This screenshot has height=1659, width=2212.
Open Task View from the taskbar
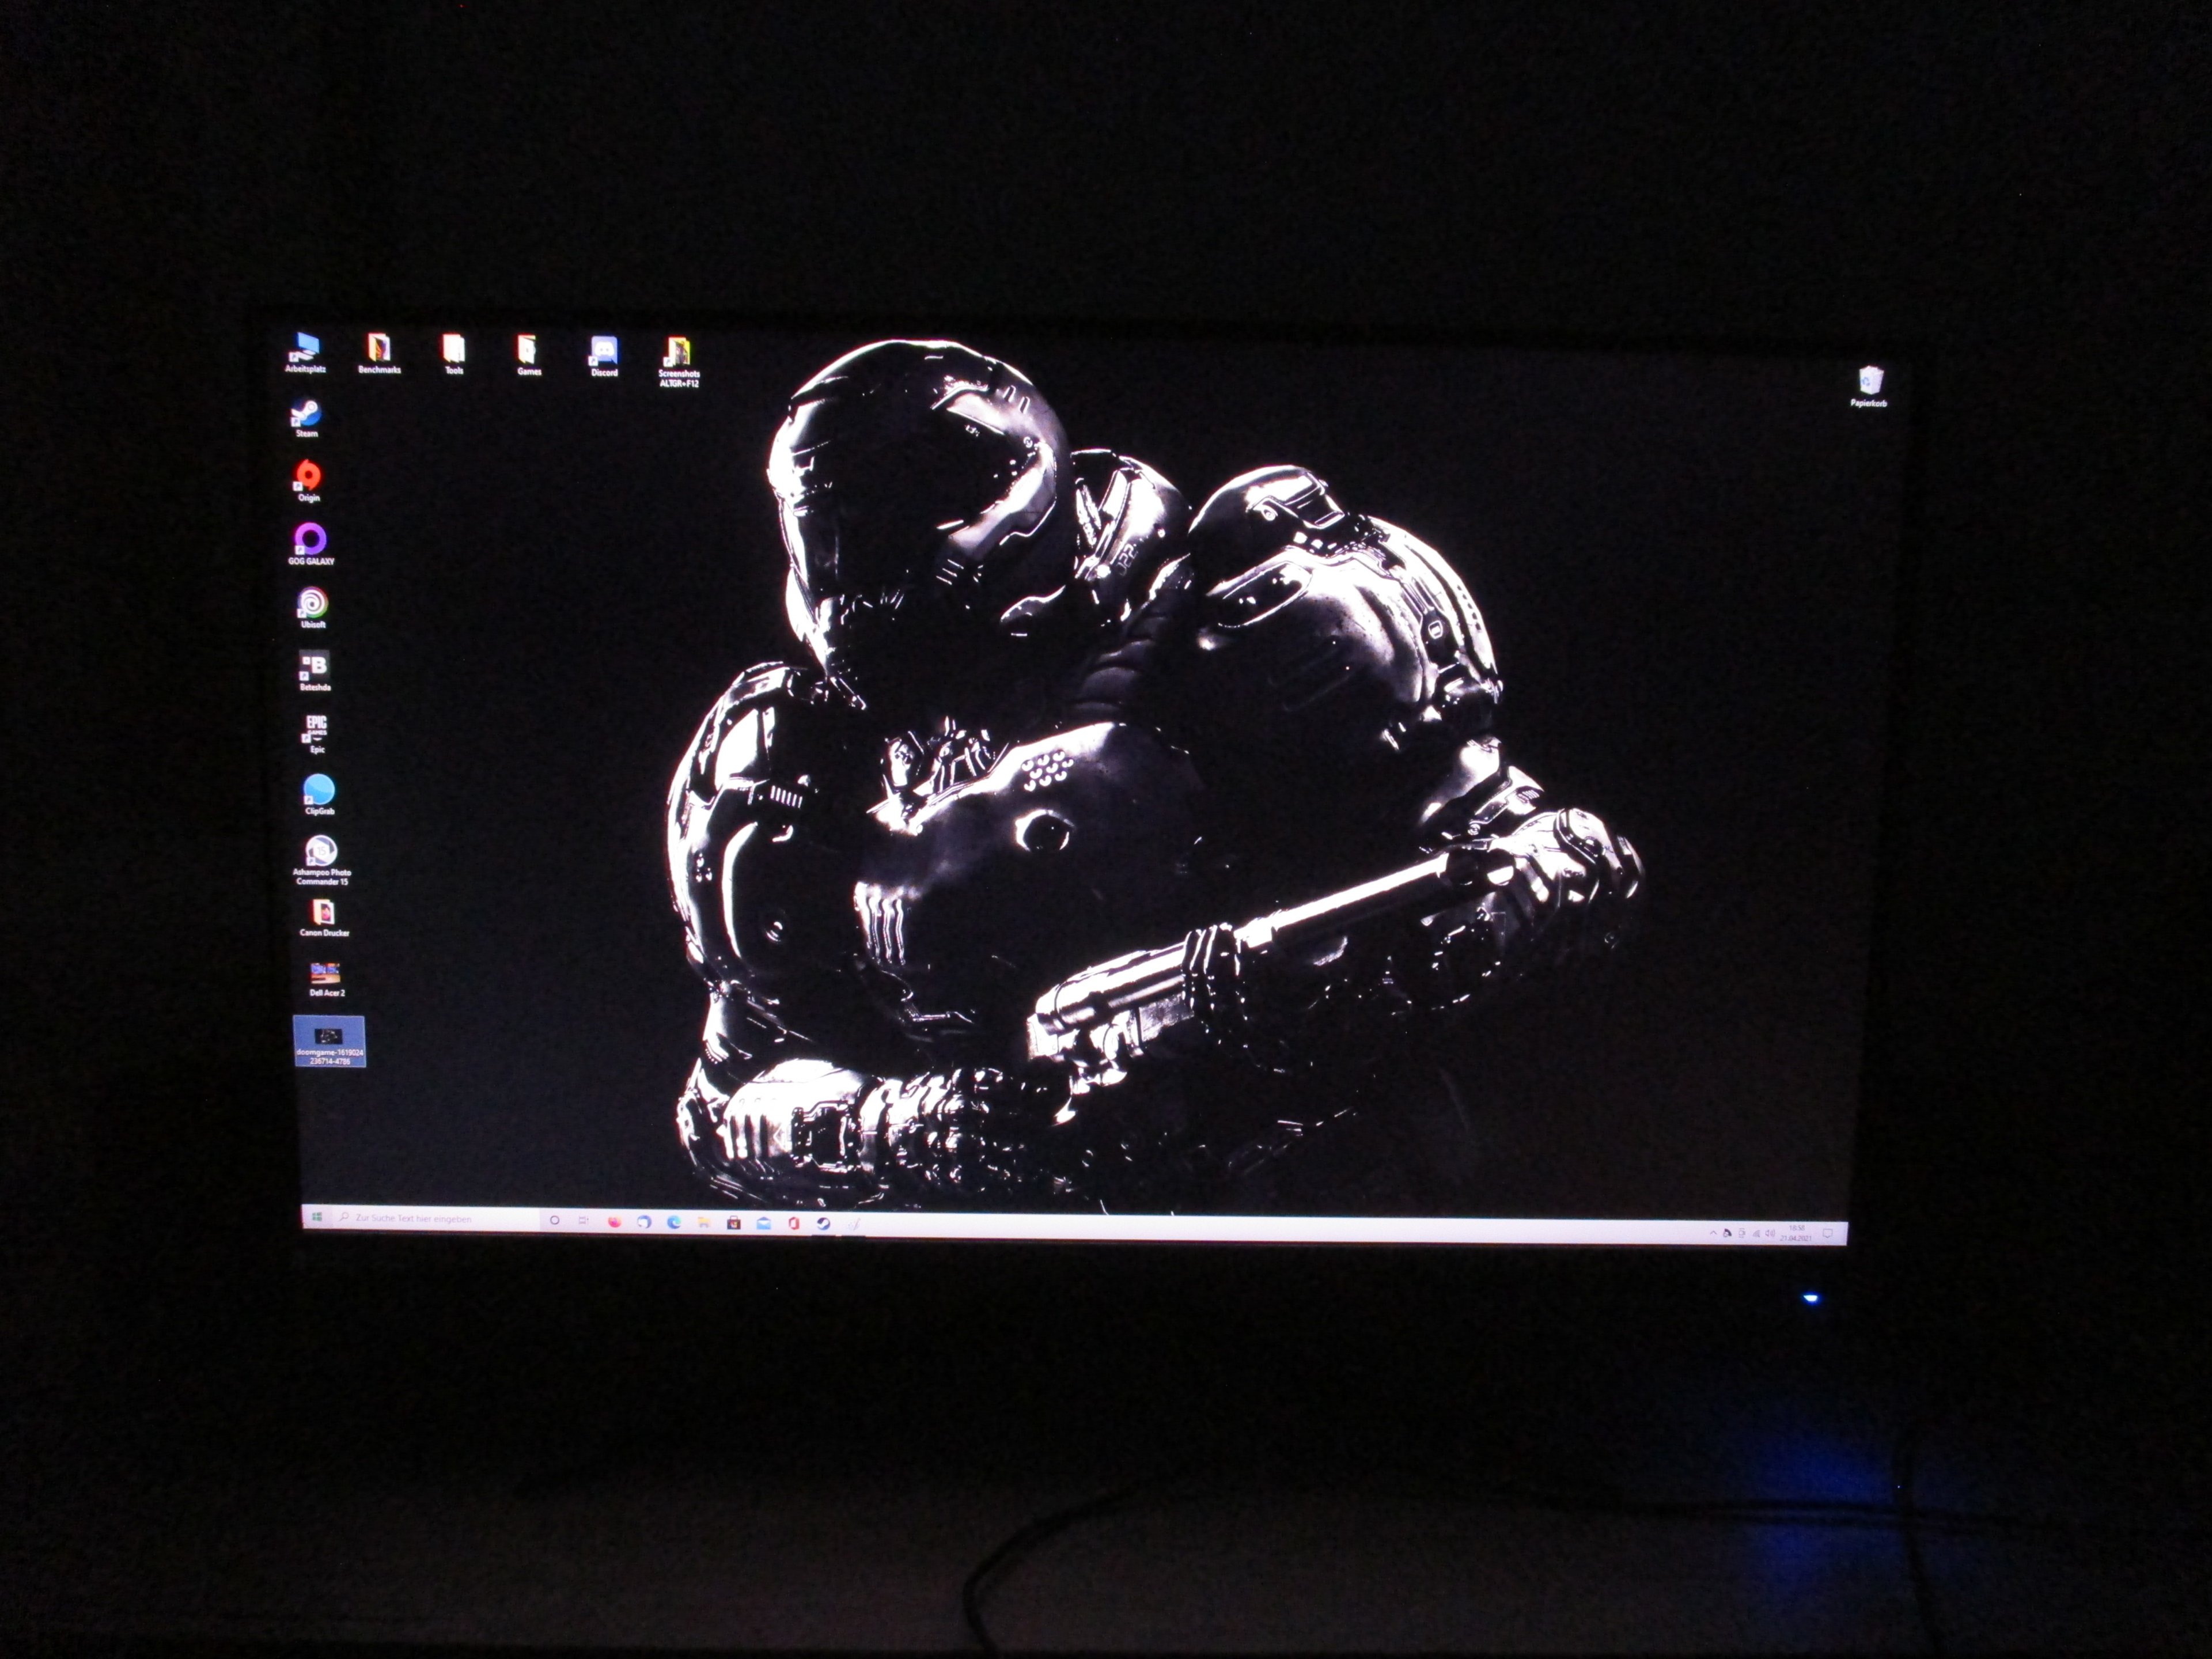click(x=583, y=1221)
